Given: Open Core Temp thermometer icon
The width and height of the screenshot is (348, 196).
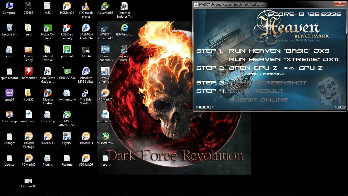Looking at the screenshot, I should click(9, 117).
